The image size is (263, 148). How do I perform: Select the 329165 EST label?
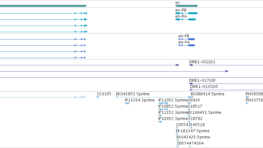(x=104, y=94)
